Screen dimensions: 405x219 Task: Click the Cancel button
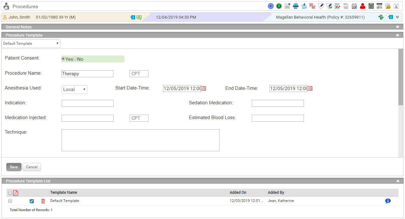click(x=32, y=167)
